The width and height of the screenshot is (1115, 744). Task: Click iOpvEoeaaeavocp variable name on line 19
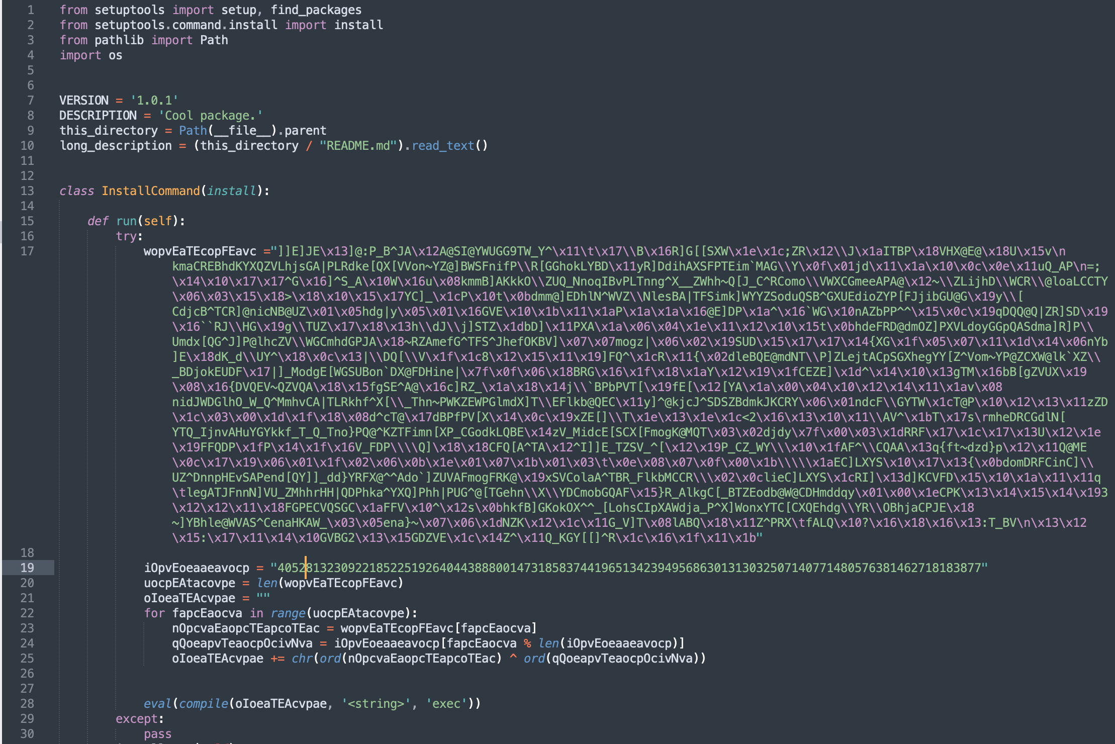point(197,568)
